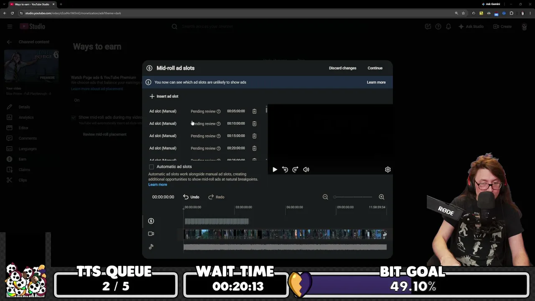Edit the 00:15:00:00 ad slot time field
Viewport: 535px width, 301px height.
coord(236,136)
